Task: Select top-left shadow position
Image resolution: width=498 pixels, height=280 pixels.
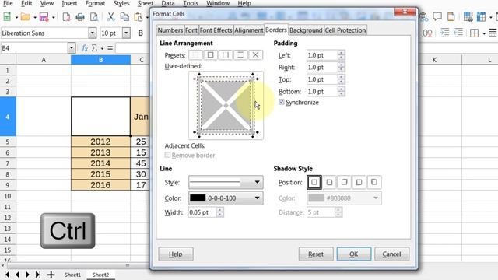Action: pos(374,182)
